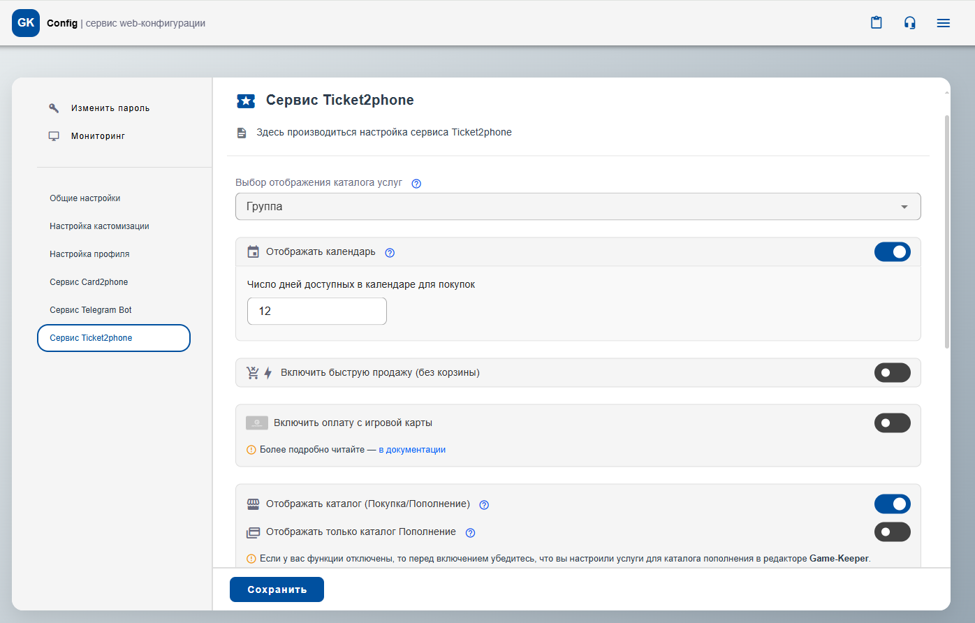The image size is (975, 623).
Task: Click the GK logo icon
Action: (x=26, y=23)
